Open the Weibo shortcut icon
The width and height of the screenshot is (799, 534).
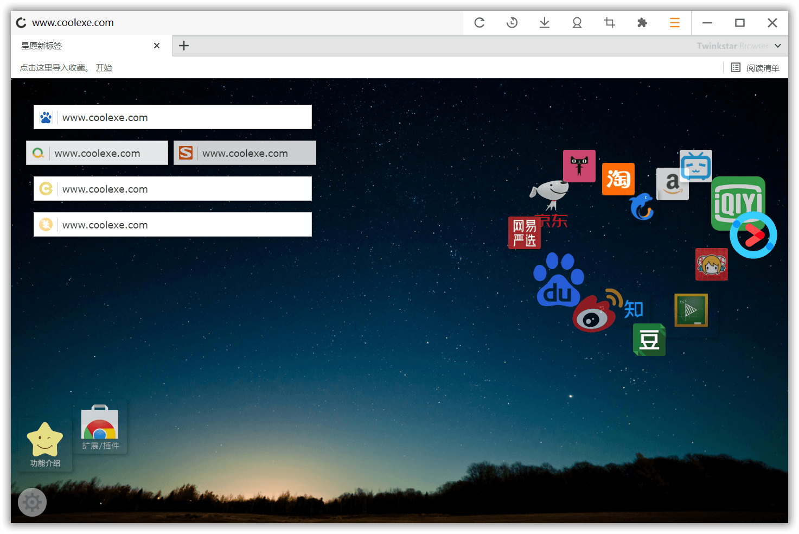tap(595, 315)
